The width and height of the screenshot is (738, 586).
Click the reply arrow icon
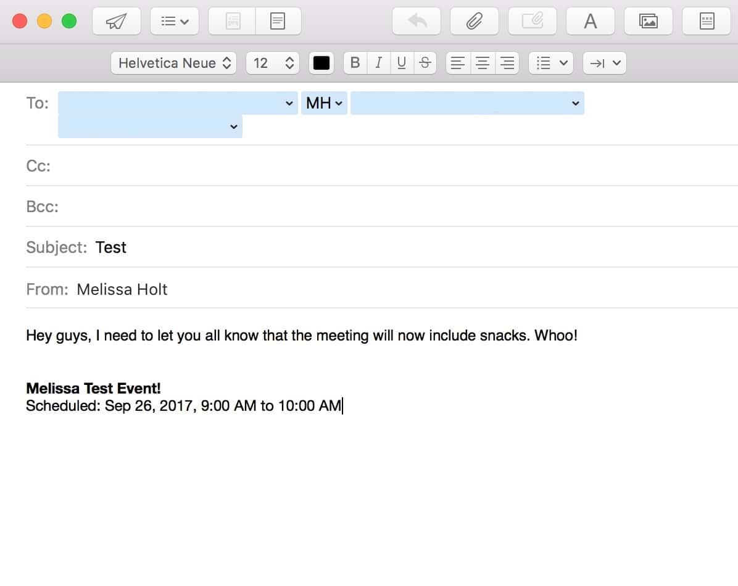click(x=418, y=22)
